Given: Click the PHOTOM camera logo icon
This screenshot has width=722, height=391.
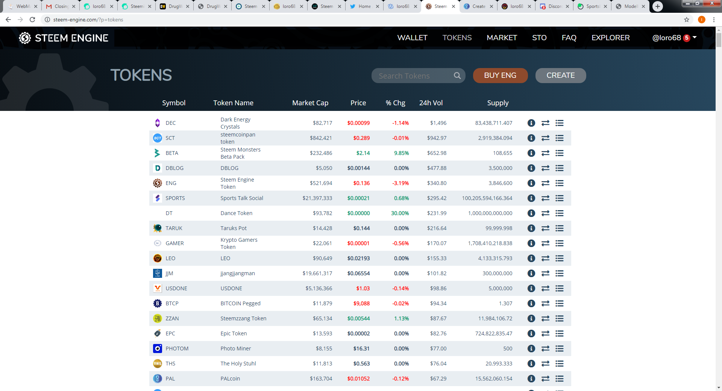Looking at the screenshot, I should click(158, 349).
